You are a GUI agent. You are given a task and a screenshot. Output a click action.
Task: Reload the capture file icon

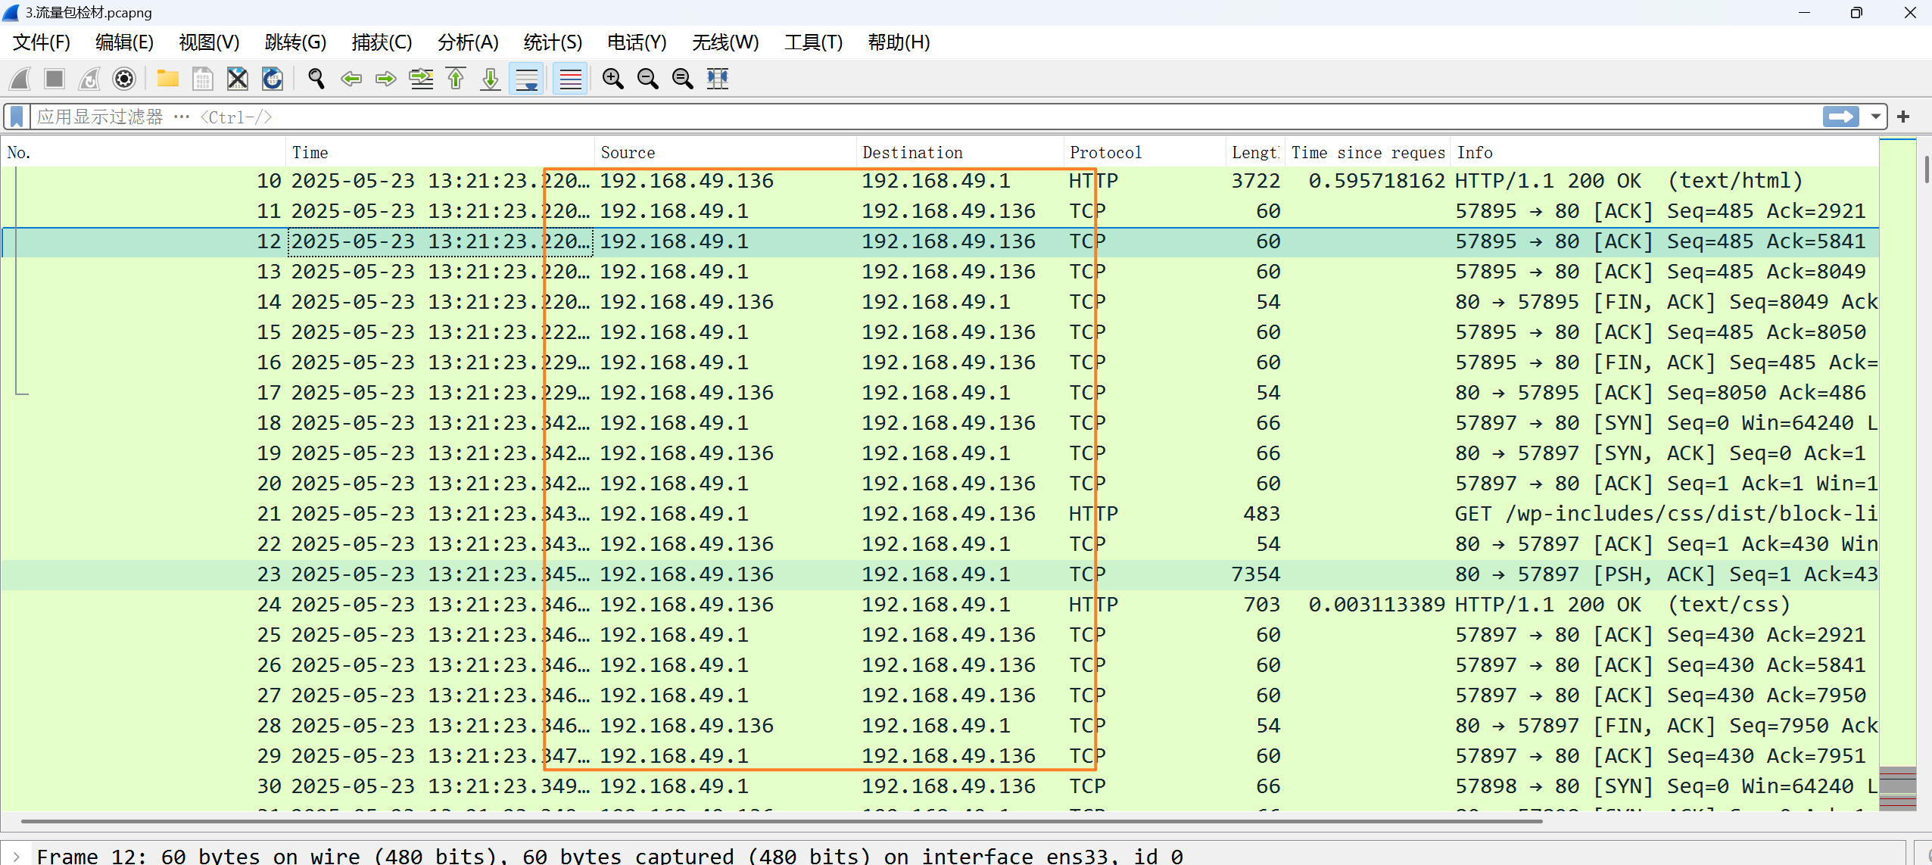click(273, 79)
